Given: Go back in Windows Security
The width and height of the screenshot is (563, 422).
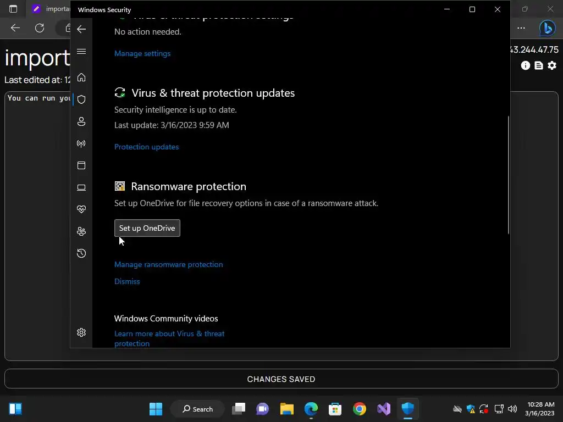Looking at the screenshot, I should coord(81,29).
